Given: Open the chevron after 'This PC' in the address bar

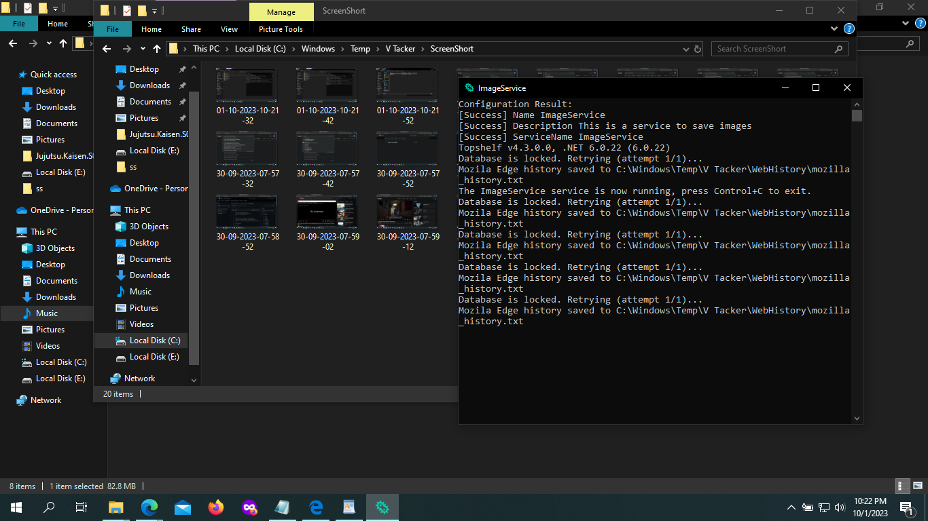Looking at the screenshot, I should coord(227,49).
